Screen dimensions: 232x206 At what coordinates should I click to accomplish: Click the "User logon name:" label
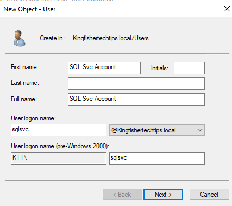pyautogui.click(x=34, y=118)
